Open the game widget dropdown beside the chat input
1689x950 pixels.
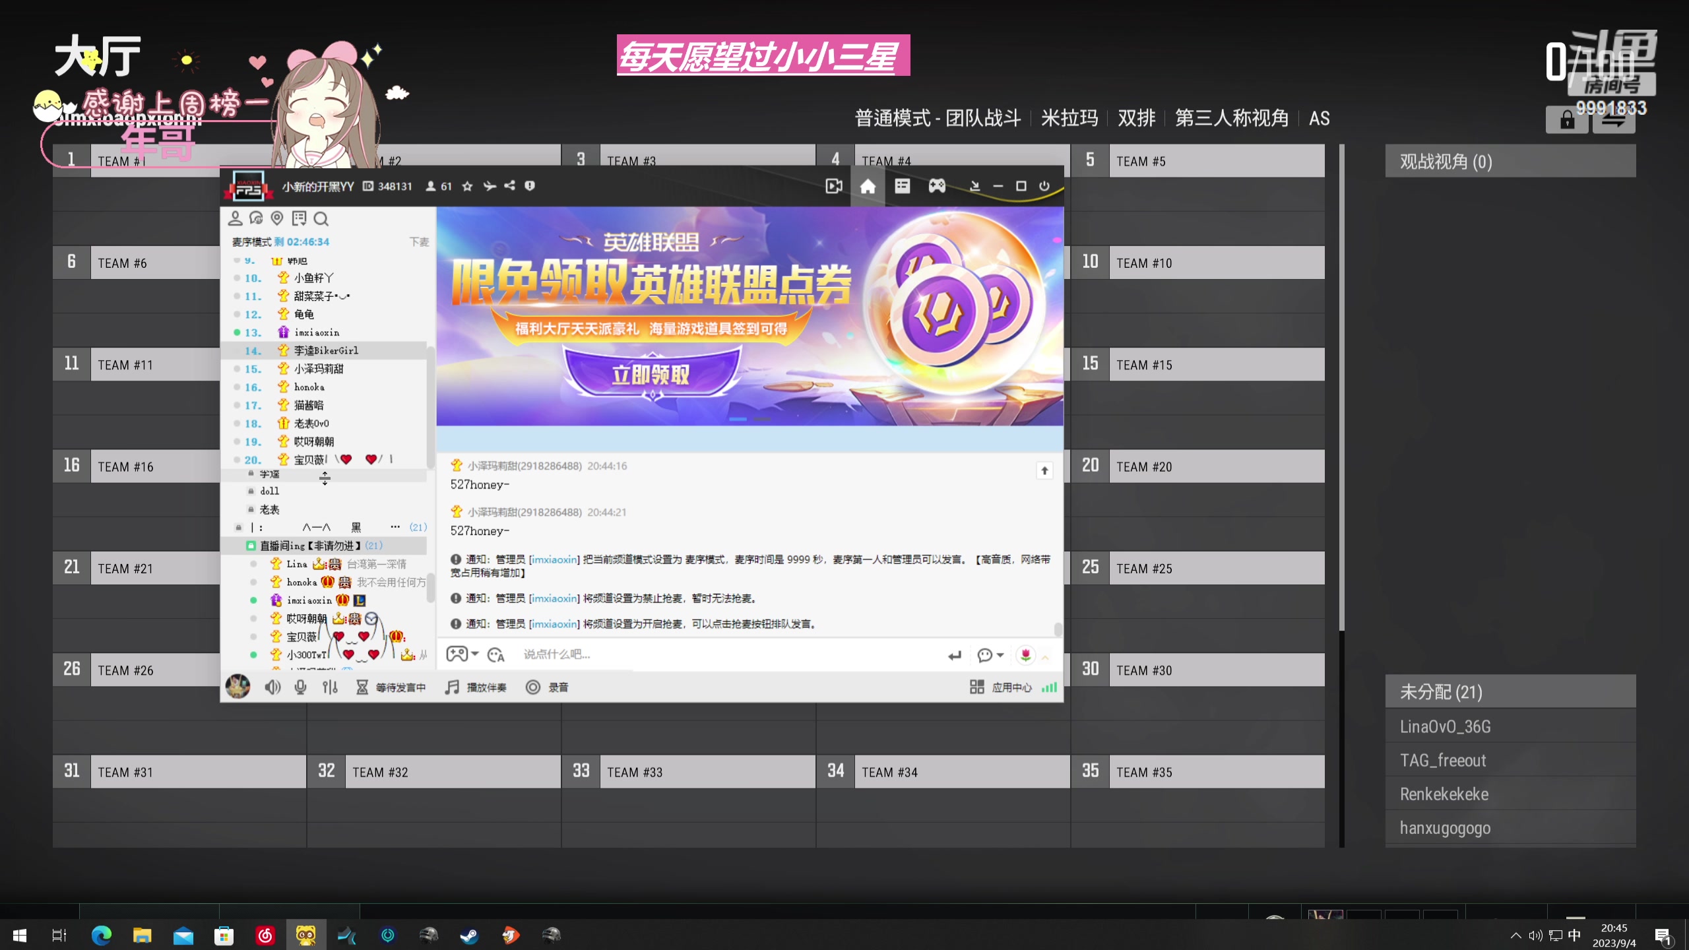(462, 654)
